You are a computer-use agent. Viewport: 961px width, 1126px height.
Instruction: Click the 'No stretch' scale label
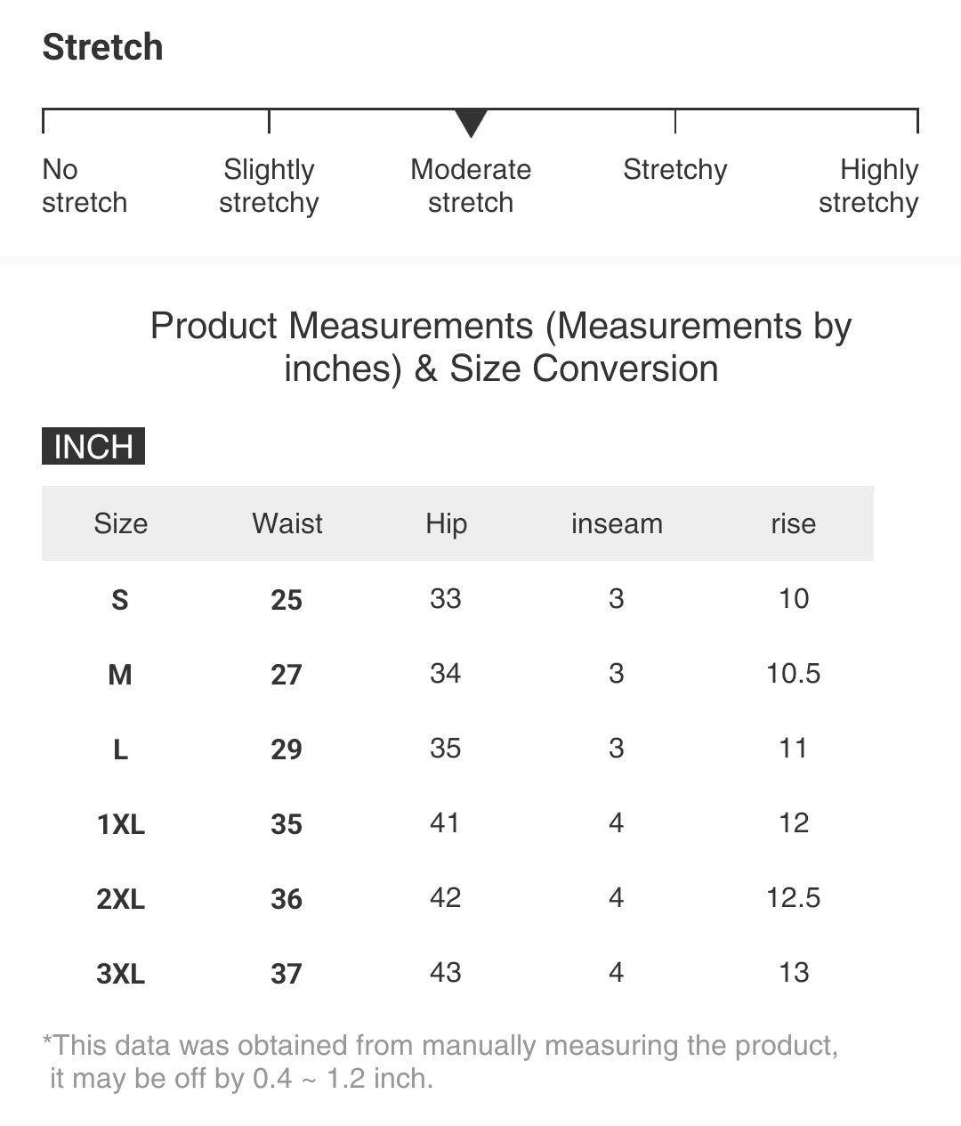84,186
